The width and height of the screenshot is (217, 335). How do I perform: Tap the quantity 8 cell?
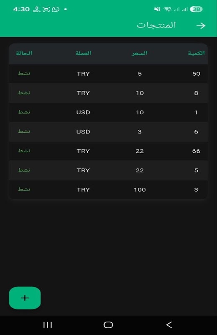tap(196, 93)
